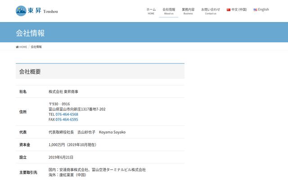Open the お問い合わせ Contact us menu
288x180 pixels.
(211, 11)
